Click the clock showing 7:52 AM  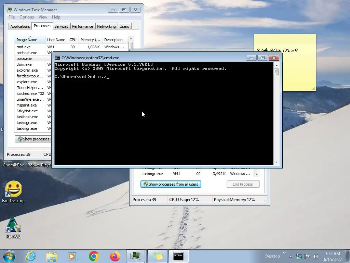point(333,256)
